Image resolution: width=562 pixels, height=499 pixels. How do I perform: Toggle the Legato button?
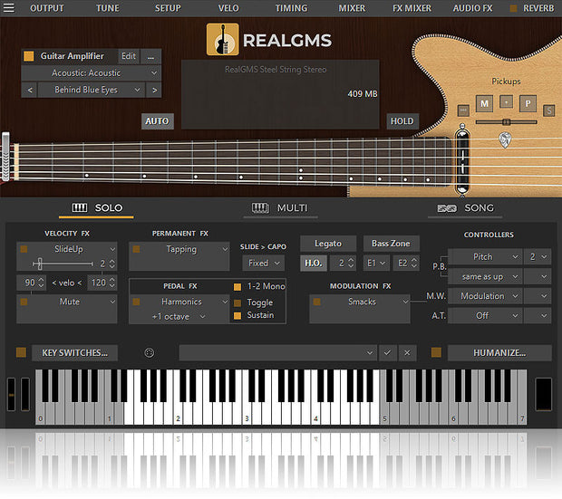point(328,244)
